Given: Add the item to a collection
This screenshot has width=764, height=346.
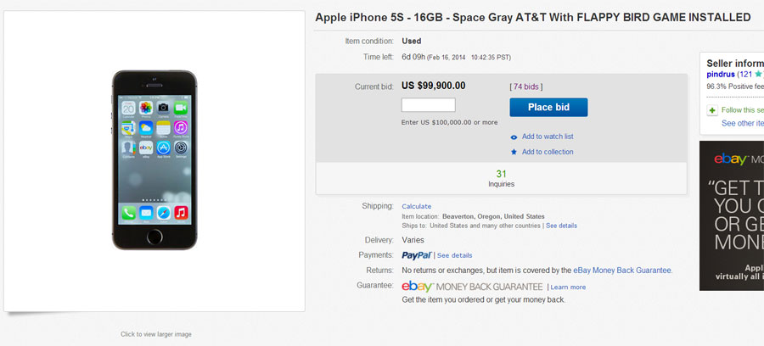Looking at the screenshot, I should (548, 152).
